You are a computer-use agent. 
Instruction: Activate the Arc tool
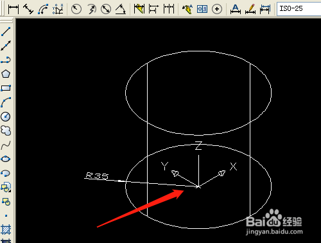[x=6, y=102]
